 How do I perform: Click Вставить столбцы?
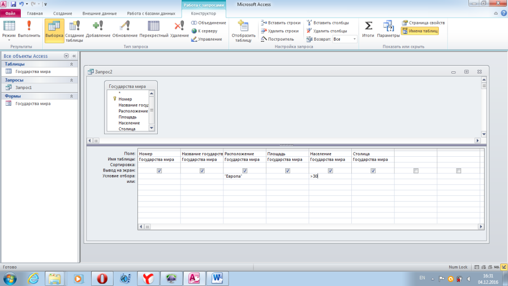(327, 23)
